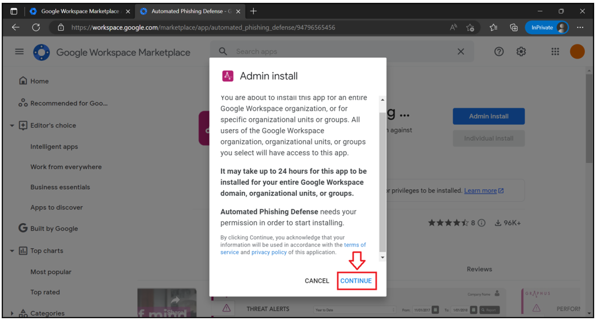The height and width of the screenshot is (321, 597).
Task: Go back with the browser back arrow
Action: coord(16,27)
